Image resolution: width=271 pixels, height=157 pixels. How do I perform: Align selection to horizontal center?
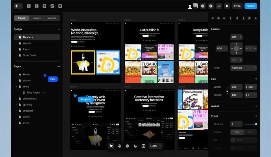(x=218, y=18)
